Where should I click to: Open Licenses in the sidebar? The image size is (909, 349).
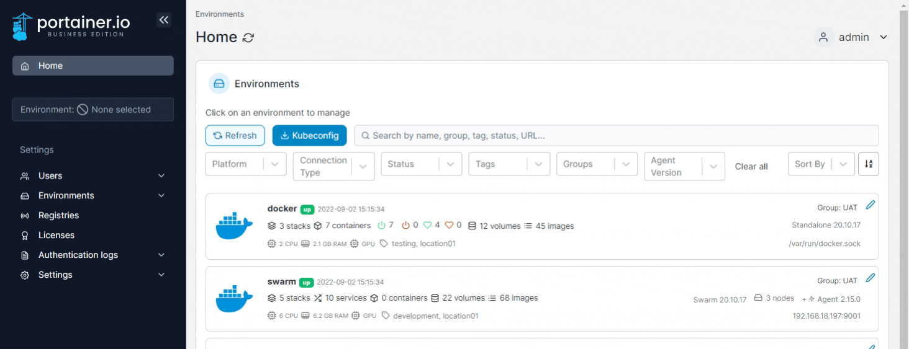coord(56,236)
